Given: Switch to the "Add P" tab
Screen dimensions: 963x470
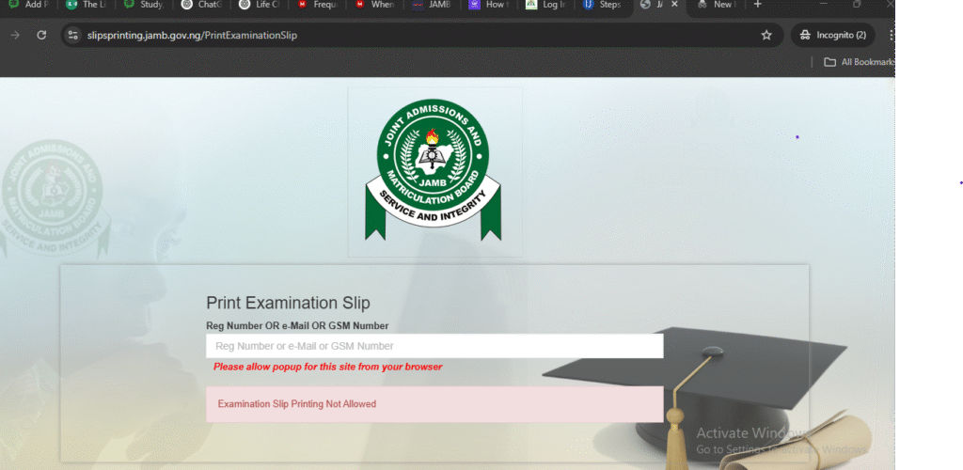Looking at the screenshot, I should [x=28, y=5].
